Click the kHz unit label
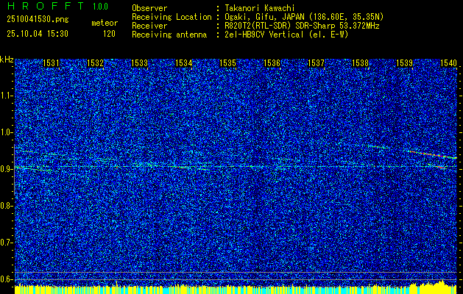 click(x=7, y=60)
